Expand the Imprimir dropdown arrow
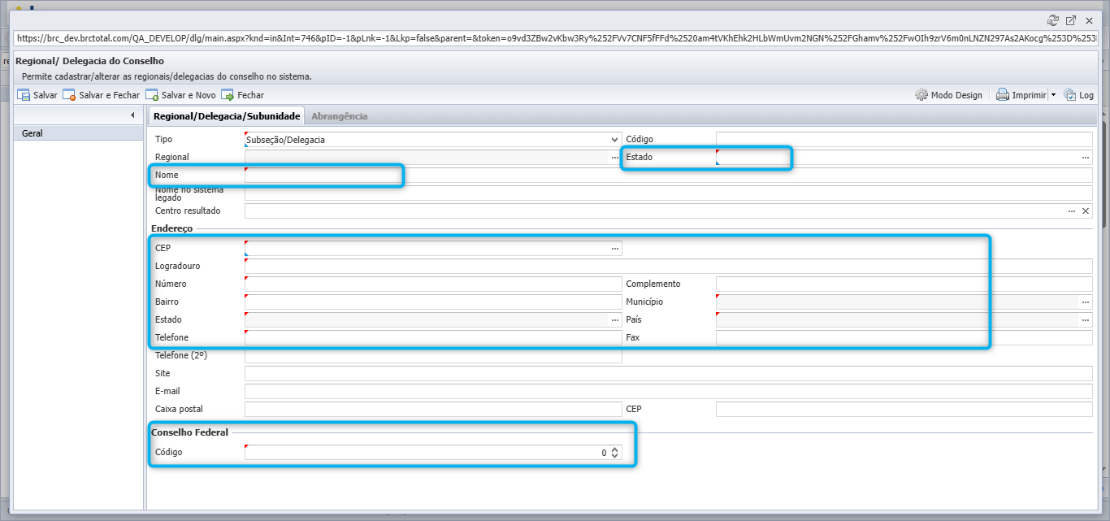1110x521 pixels. [1053, 95]
